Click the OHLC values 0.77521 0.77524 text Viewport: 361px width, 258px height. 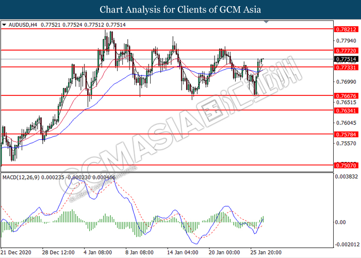[61, 25]
